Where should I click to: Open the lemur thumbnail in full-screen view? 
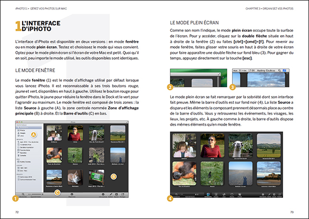[x=184, y=173]
